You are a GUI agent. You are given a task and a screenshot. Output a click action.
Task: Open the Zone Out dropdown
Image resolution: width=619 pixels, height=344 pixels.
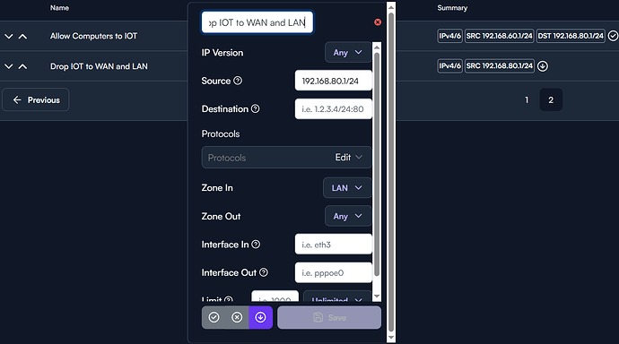[x=348, y=216]
